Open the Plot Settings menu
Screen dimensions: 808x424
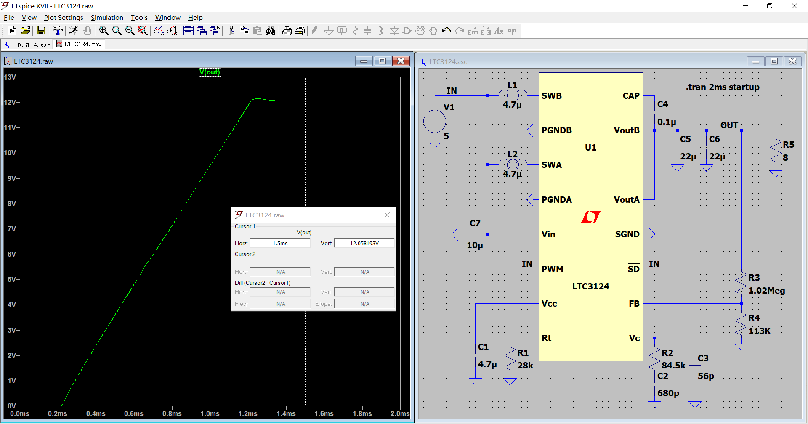64,17
